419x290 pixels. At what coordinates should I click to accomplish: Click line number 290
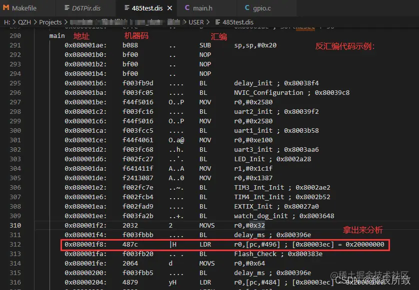(x=15, y=36)
